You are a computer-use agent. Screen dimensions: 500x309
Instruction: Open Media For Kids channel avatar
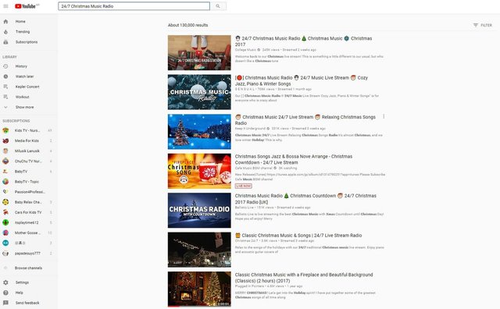5,140
